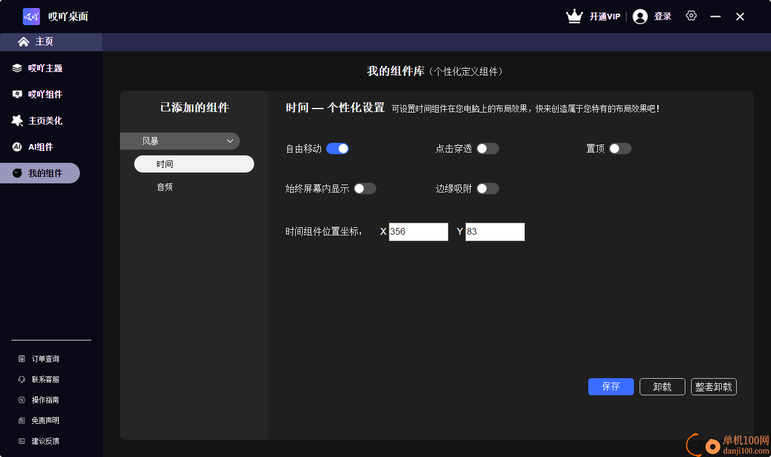The height and width of the screenshot is (457, 771).
Task: Click the 我的组件 face icon
Action: [x=17, y=173]
